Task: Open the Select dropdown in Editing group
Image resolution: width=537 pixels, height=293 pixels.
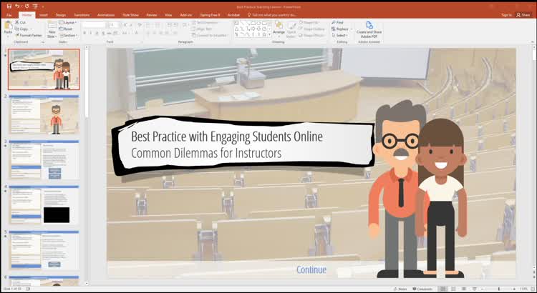Action: pyautogui.click(x=341, y=35)
